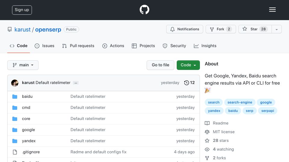Click the MIT license scale icon
Screen dimensions: 289x162
(x=207, y=132)
